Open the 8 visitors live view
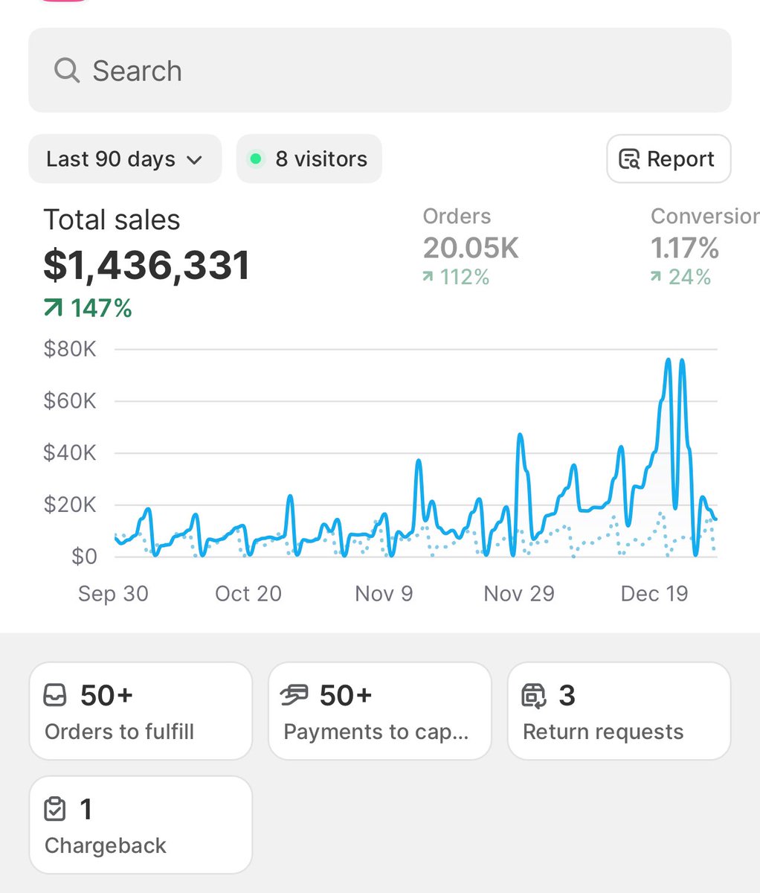Image resolution: width=760 pixels, height=893 pixels. (x=309, y=159)
